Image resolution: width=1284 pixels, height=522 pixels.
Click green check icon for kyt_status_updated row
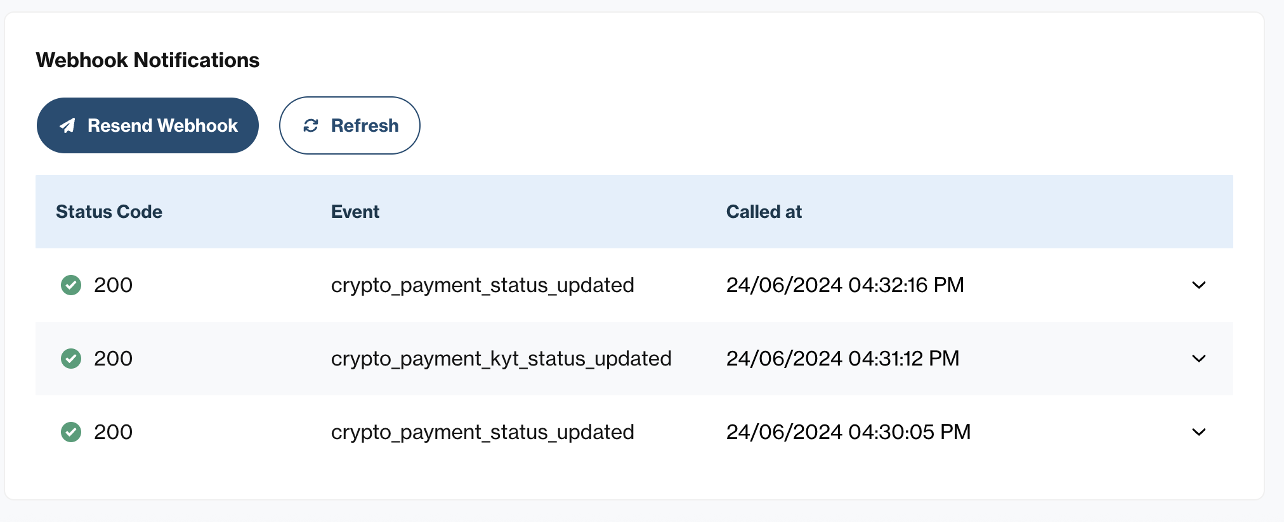pos(71,359)
